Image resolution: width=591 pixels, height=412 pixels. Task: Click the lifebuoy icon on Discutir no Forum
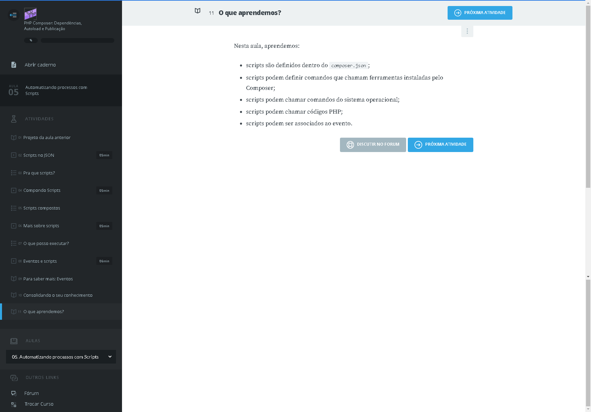point(350,145)
